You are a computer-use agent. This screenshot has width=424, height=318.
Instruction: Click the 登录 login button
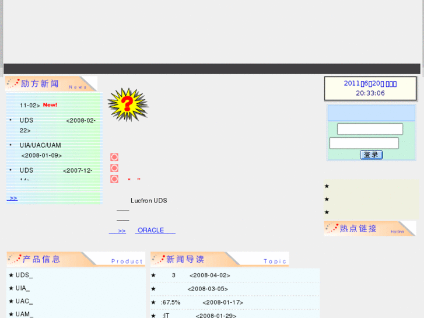click(371, 155)
